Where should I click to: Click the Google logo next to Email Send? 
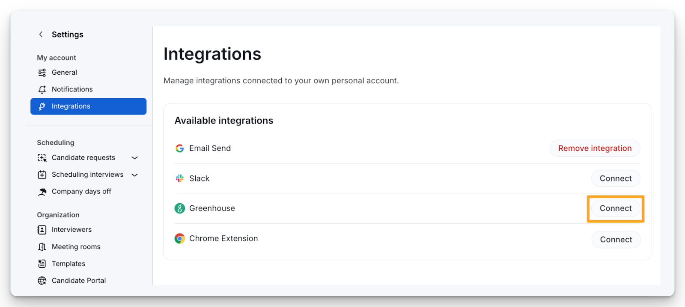[x=180, y=148]
